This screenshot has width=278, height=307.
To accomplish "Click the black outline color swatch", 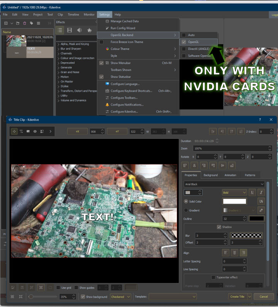I will point(257,218).
